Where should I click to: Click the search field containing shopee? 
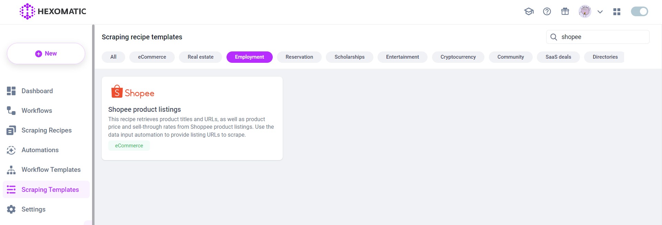tap(602, 37)
